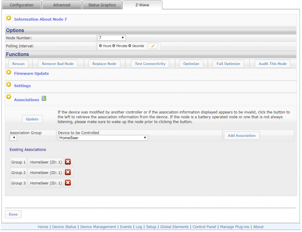Click the pencil icon to edit polling interval

coord(153,46)
